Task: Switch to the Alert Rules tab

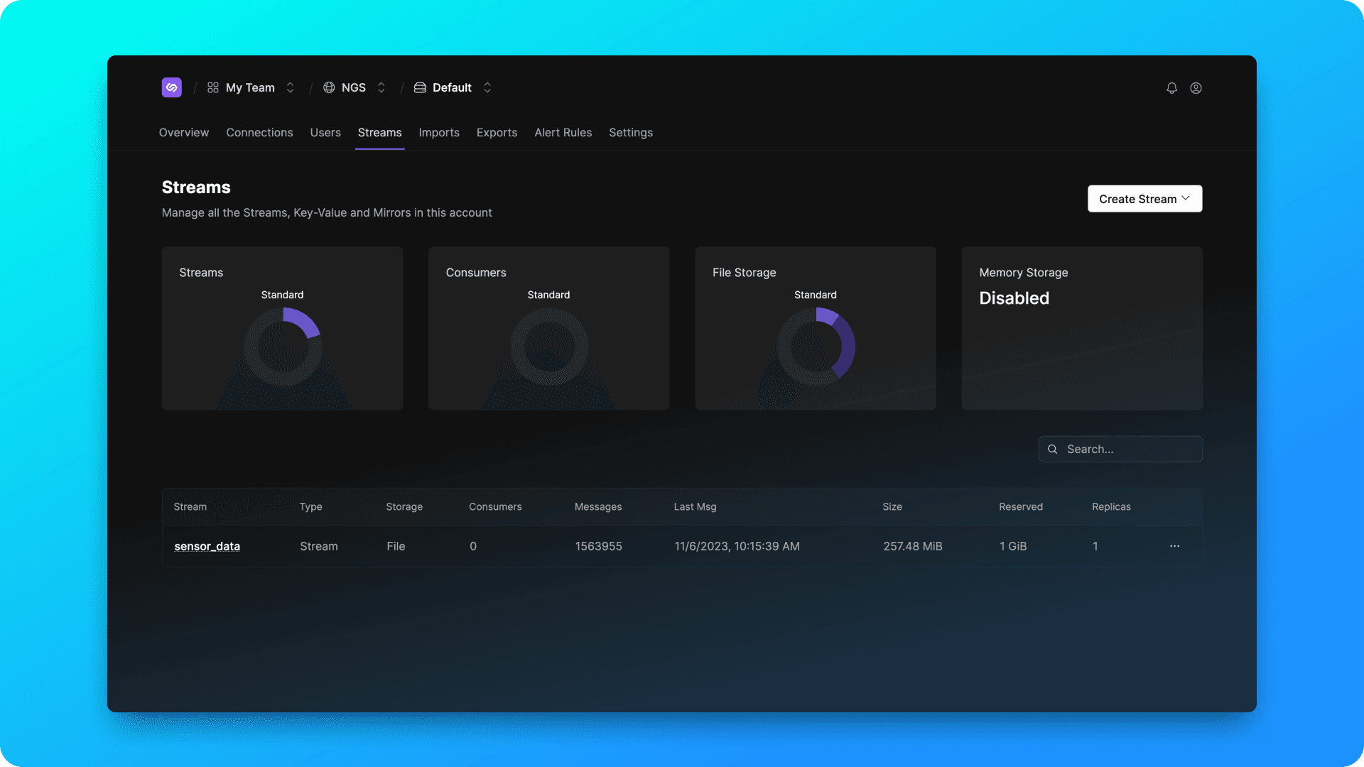Action: 563,133
